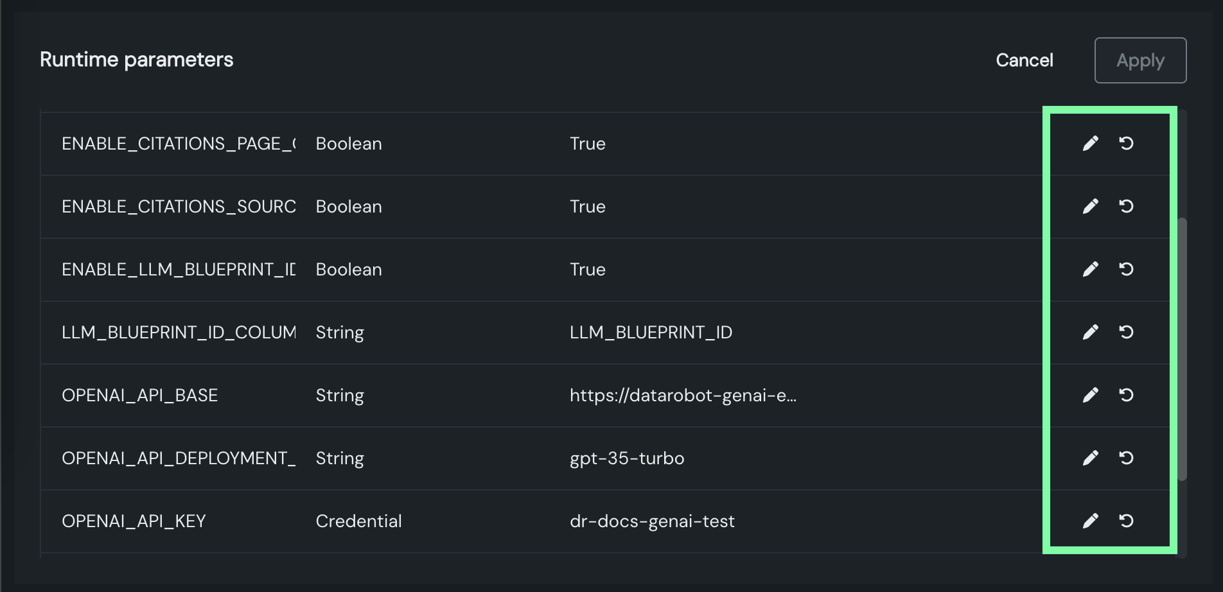The image size is (1223, 592).
Task: Click the pencil icon for OPENAI_API_BASE
Action: [x=1090, y=395]
